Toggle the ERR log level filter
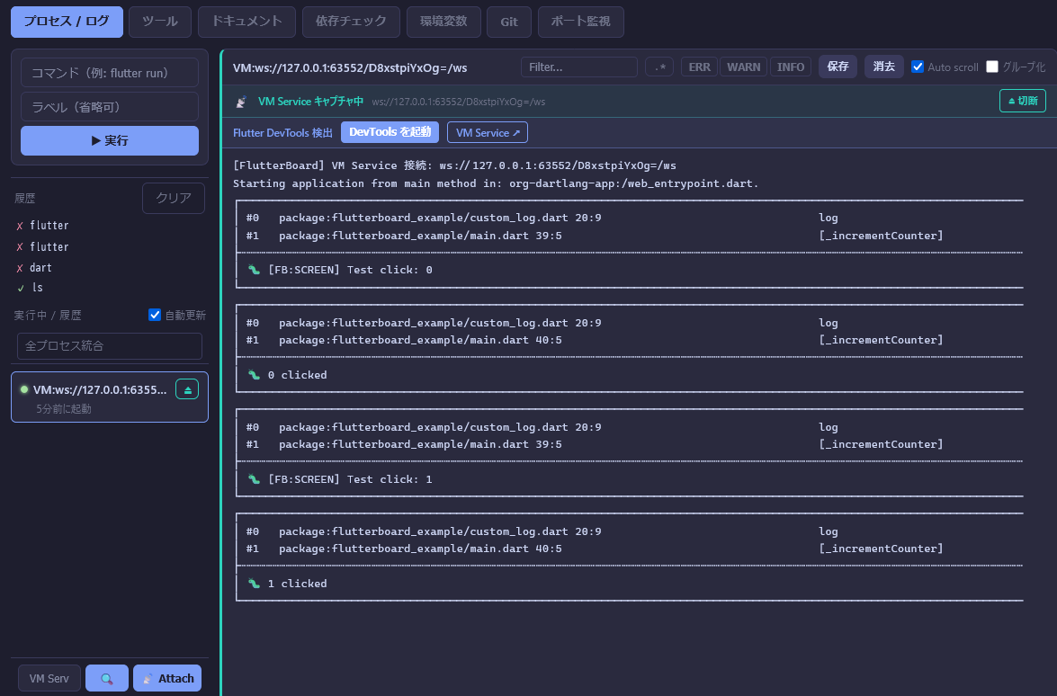Viewport: 1057px width, 696px height. coord(699,67)
